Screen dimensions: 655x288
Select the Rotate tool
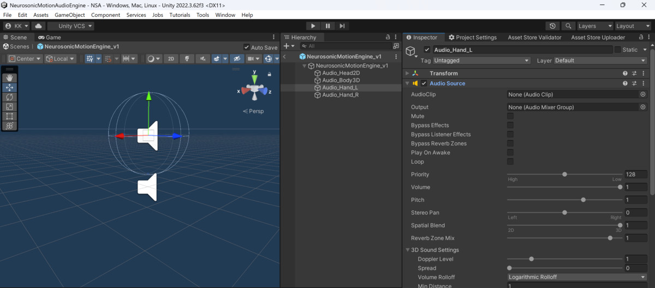tap(9, 97)
